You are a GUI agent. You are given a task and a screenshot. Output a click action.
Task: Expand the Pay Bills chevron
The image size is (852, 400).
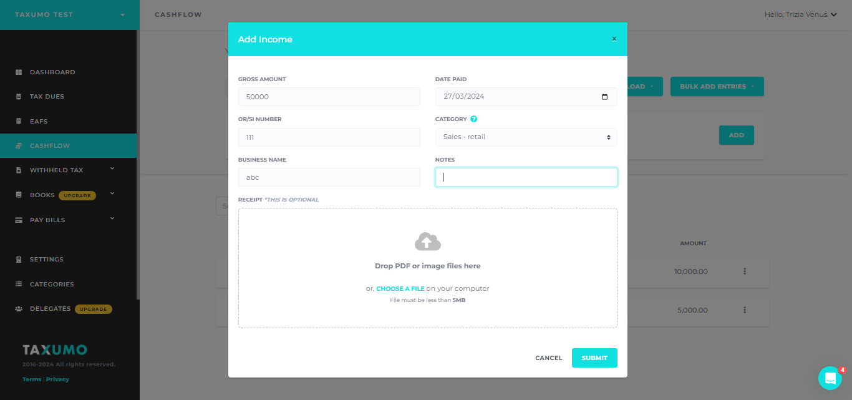click(112, 218)
